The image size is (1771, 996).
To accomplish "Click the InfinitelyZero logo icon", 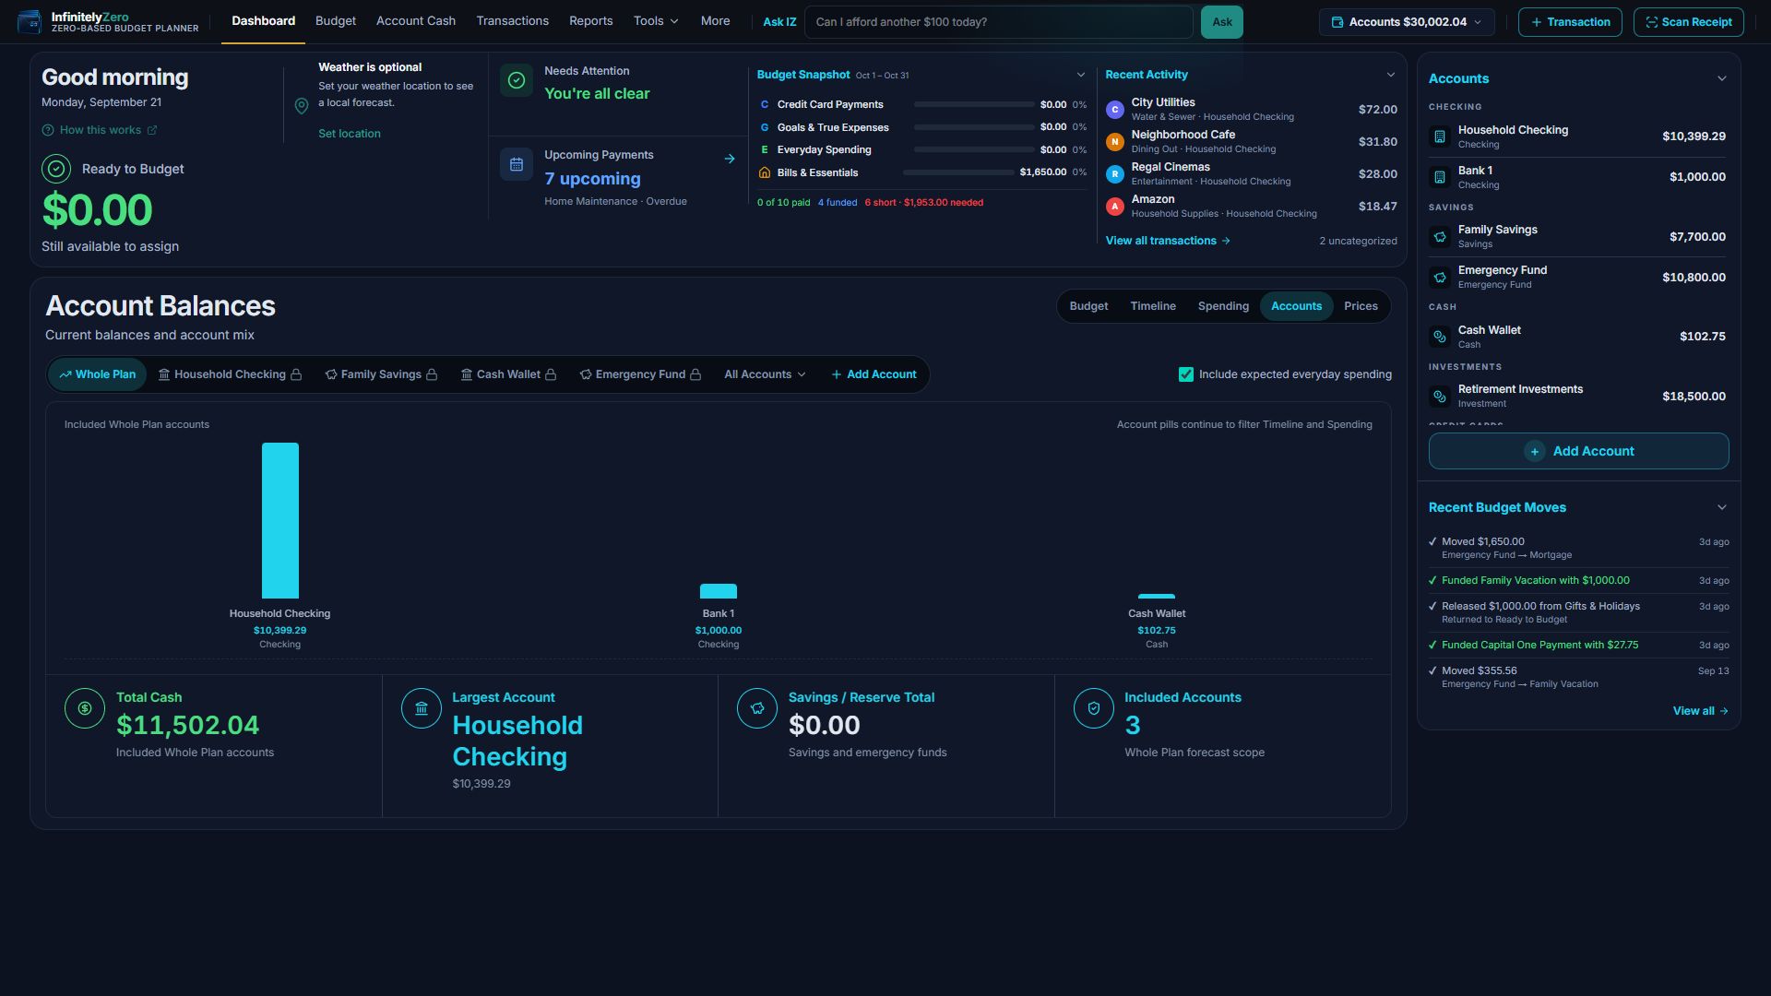I will tap(30, 21).
